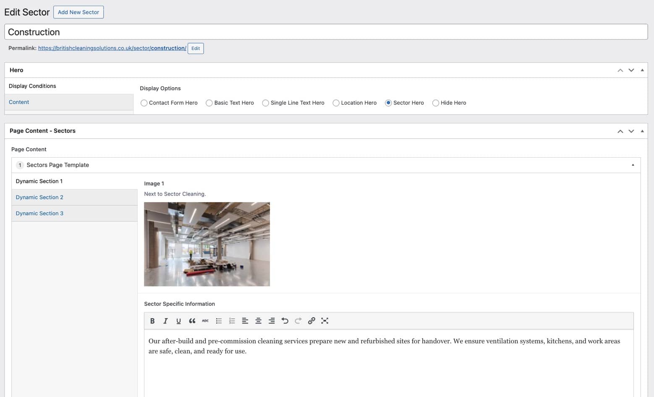This screenshot has height=397, width=654.
Task: Align text left in editor
Action: pos(245,321)
